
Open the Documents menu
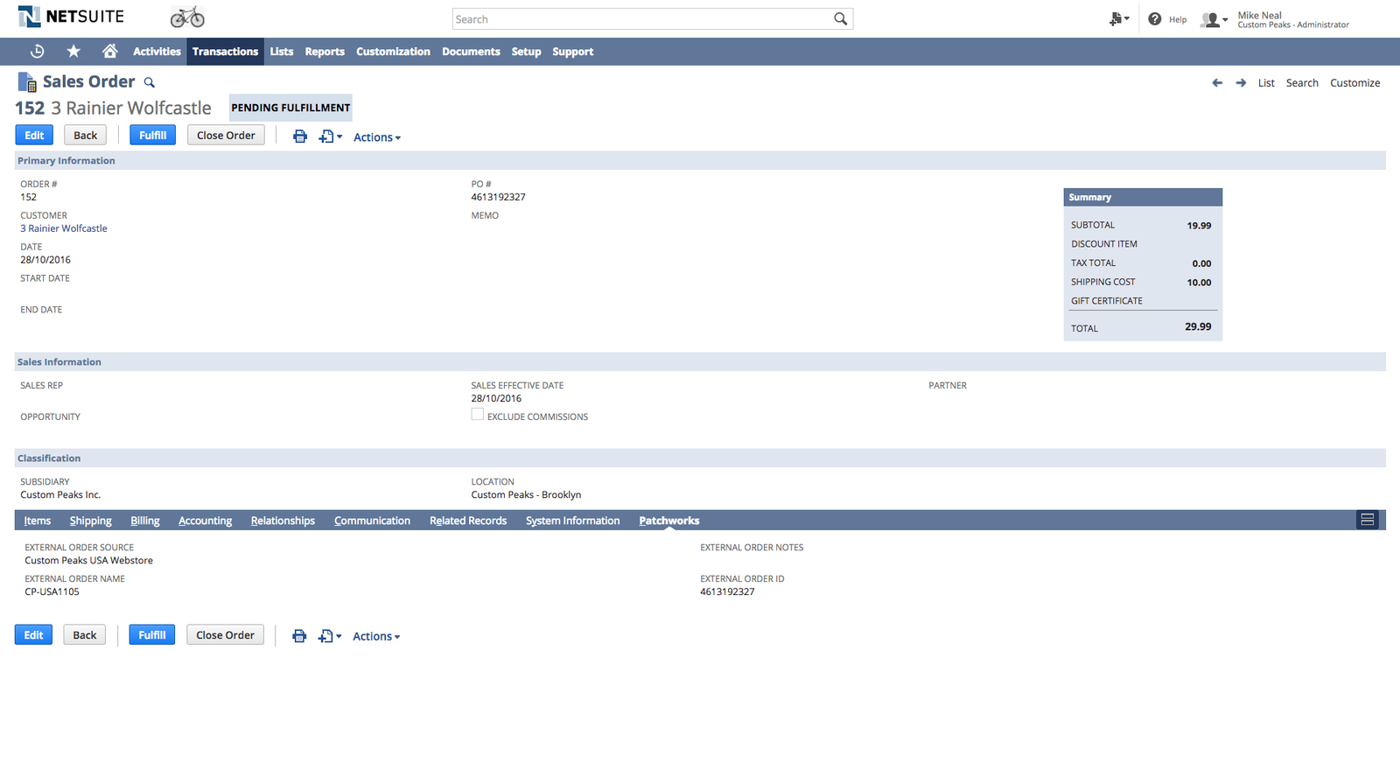(471, 52)
